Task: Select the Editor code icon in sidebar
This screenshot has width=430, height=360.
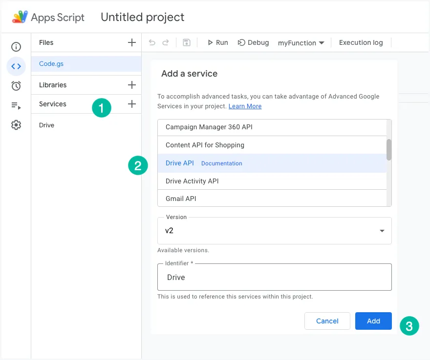Action: 16,66
